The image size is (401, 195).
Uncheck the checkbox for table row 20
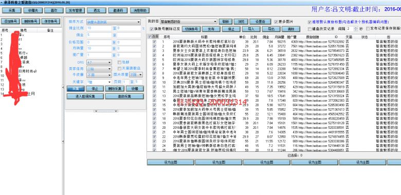[x=154, y=127]
